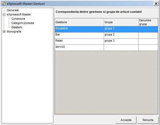Close the eXpressoft Master\Gestiuni window
The width and height of the screenshot is (160, 125).
coord(156,4)
